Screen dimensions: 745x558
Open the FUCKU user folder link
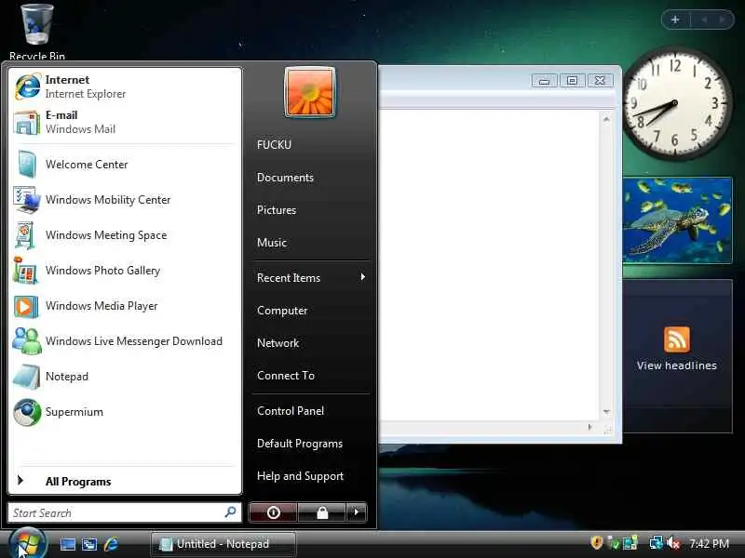274,145
